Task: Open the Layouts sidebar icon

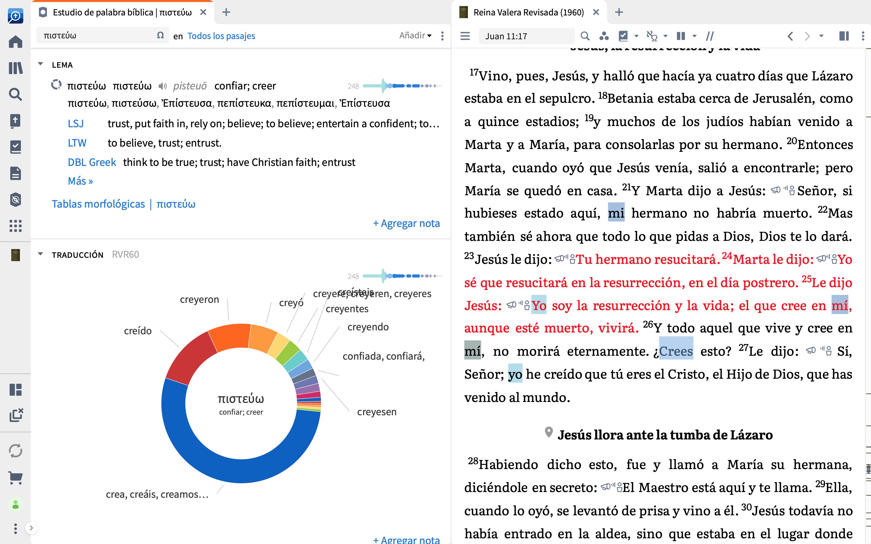Action: [15, 390]
